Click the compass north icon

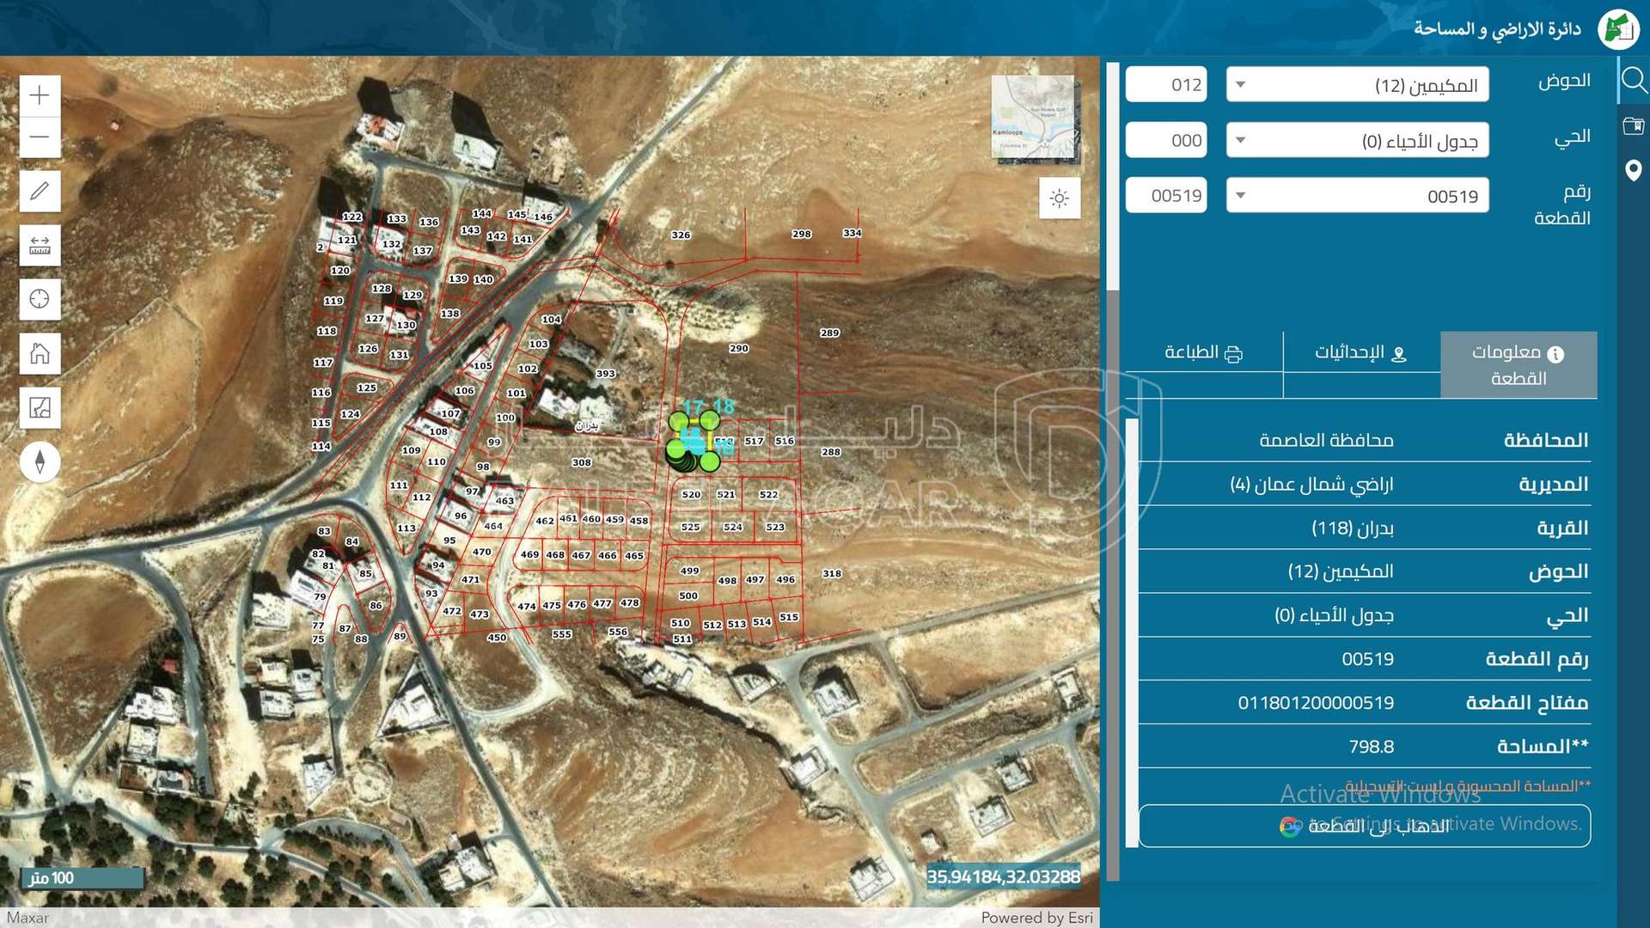click(40, 461)
